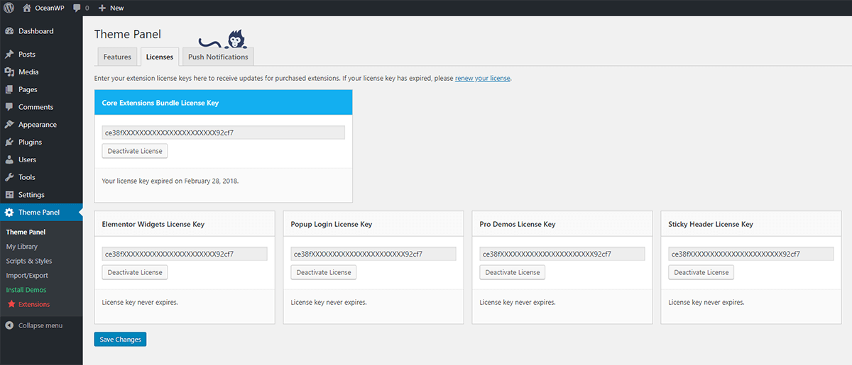
Task: Click the Comments icon in sidebar
Action: (x=9, y=107)
